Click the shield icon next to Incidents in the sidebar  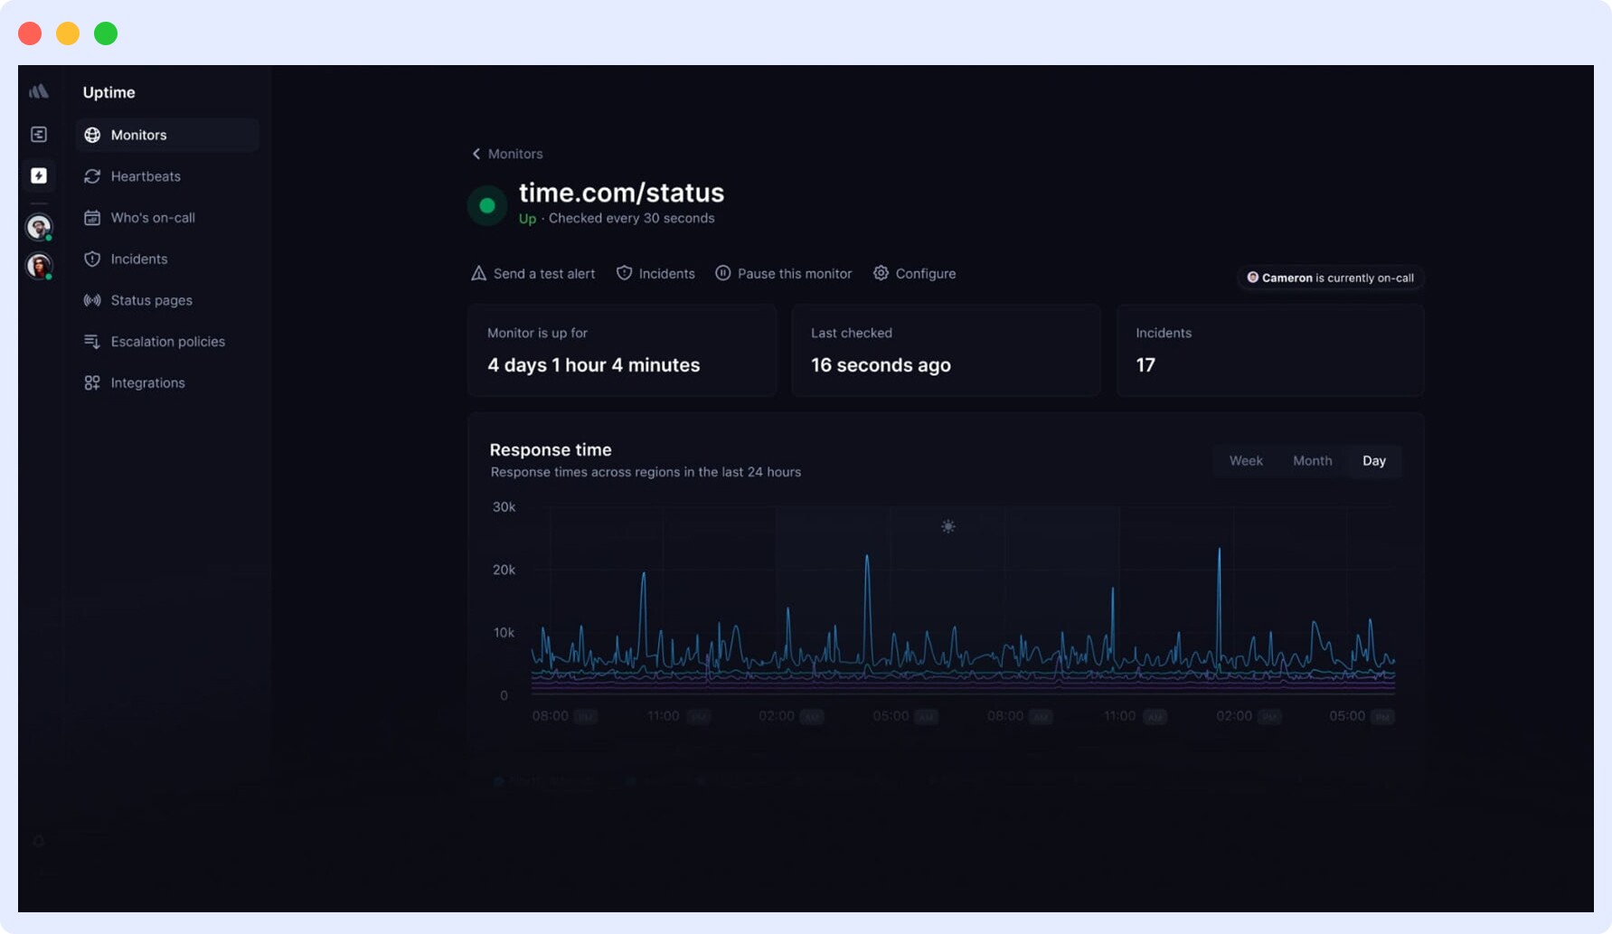[x=92, y=259]
